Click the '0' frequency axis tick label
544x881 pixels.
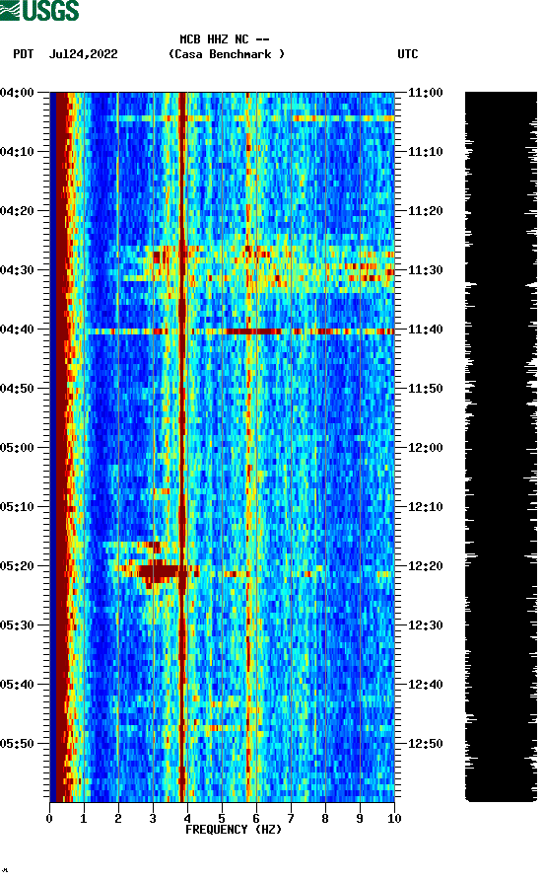tap(49, 819)
